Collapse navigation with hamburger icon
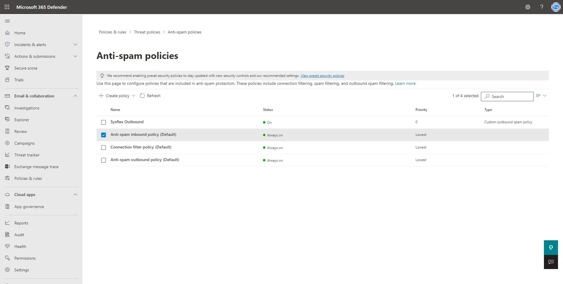 pyautogui.click(x=8, y=21)
